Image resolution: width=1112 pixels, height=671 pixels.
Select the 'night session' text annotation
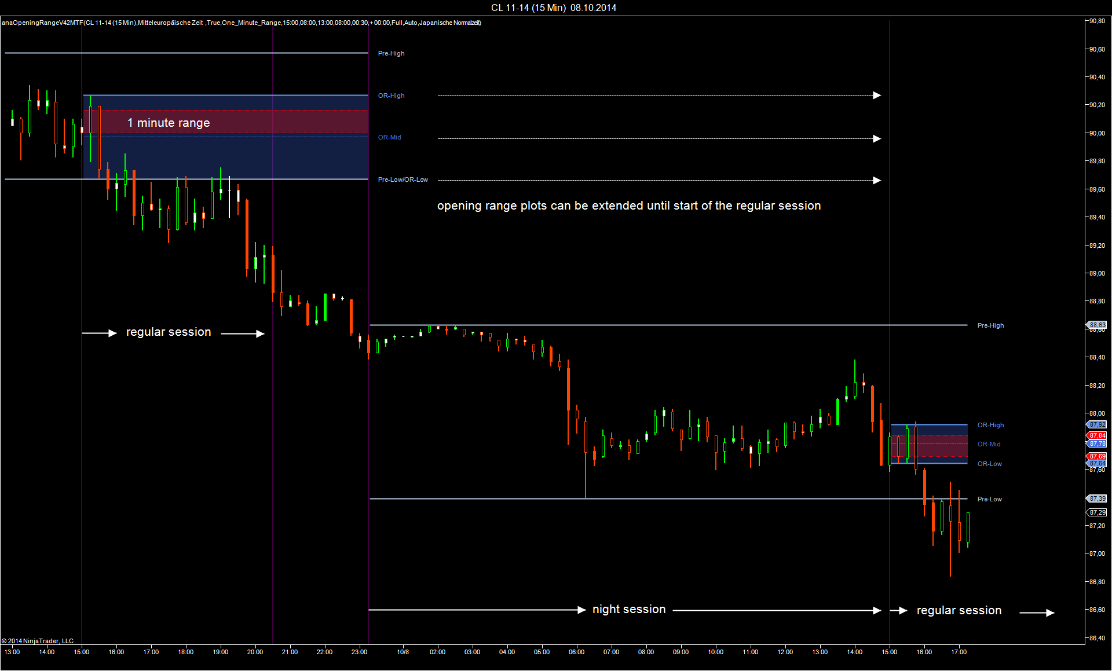coord(629,609)
